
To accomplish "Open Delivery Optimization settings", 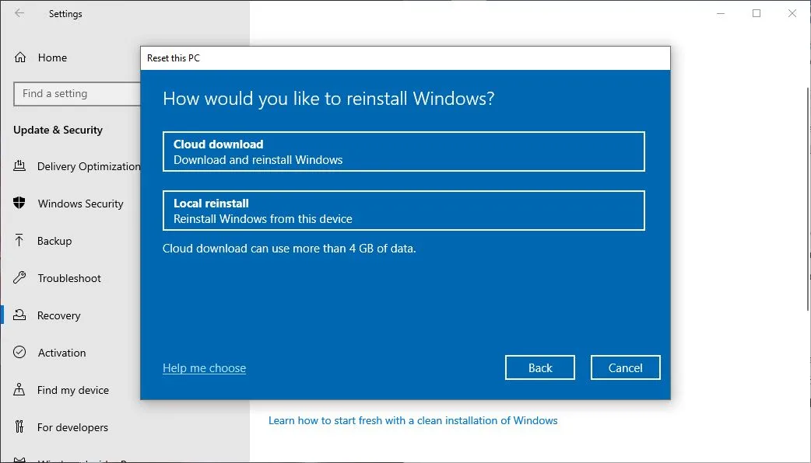I will tap(19, 166).
